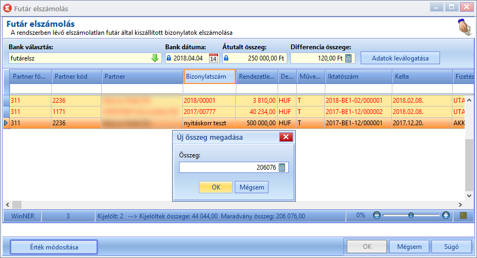Click the vertical scrollbar up arrow

pos(469,100)
